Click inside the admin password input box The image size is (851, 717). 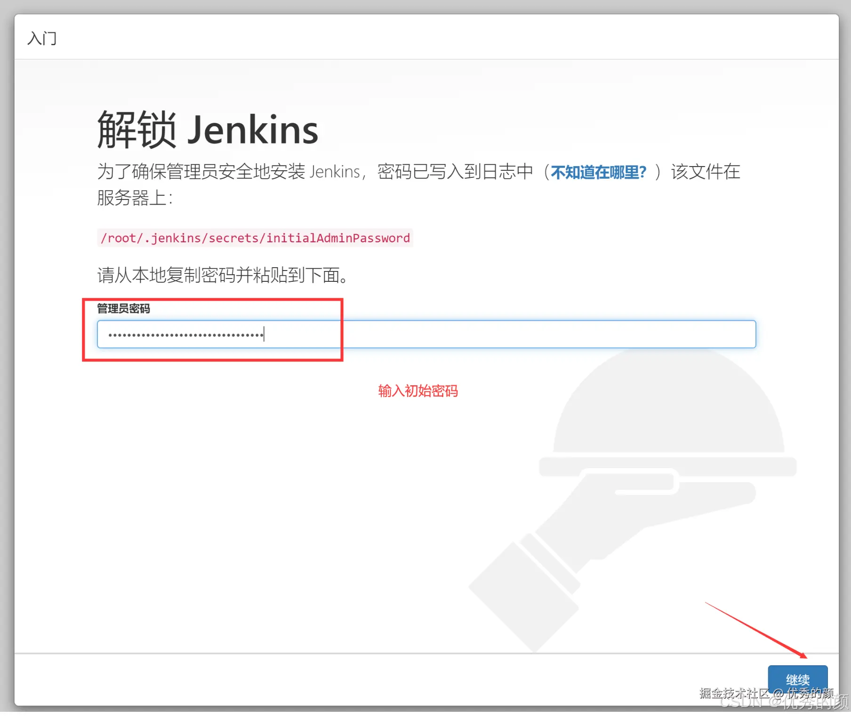coord(424,334)
